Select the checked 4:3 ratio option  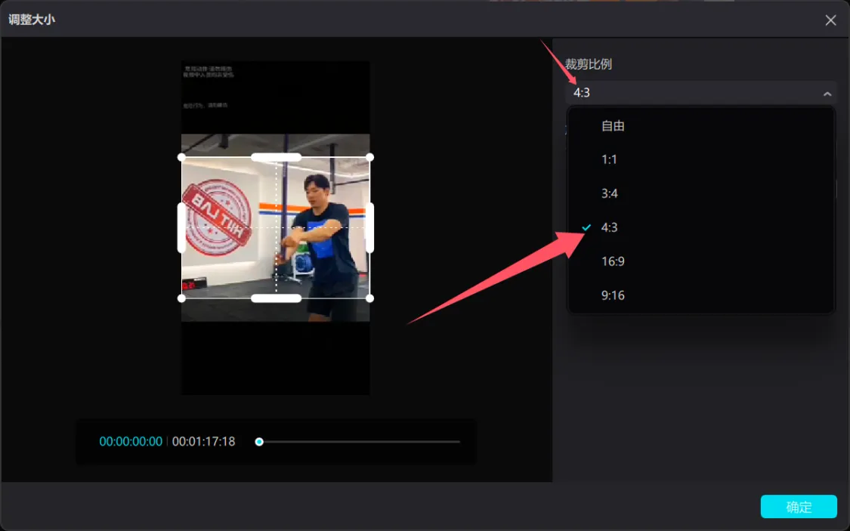tap(610, 227)
